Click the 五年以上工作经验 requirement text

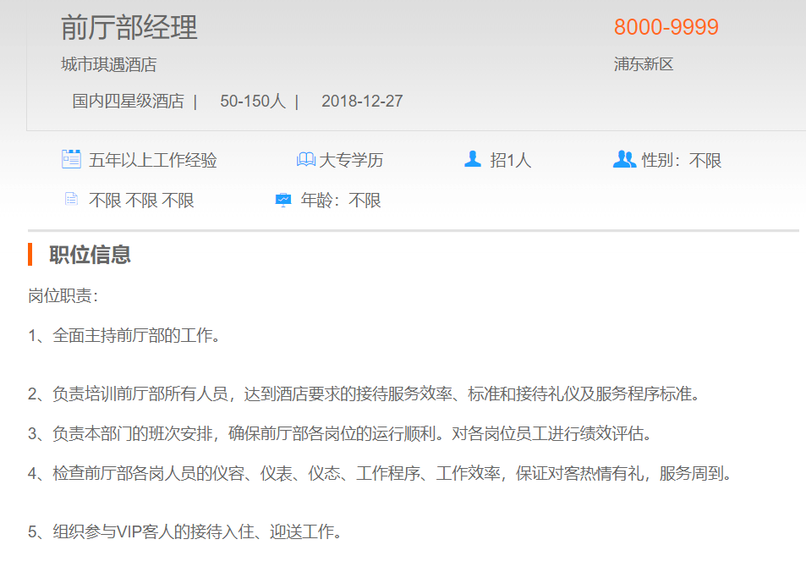pos(153,160)
